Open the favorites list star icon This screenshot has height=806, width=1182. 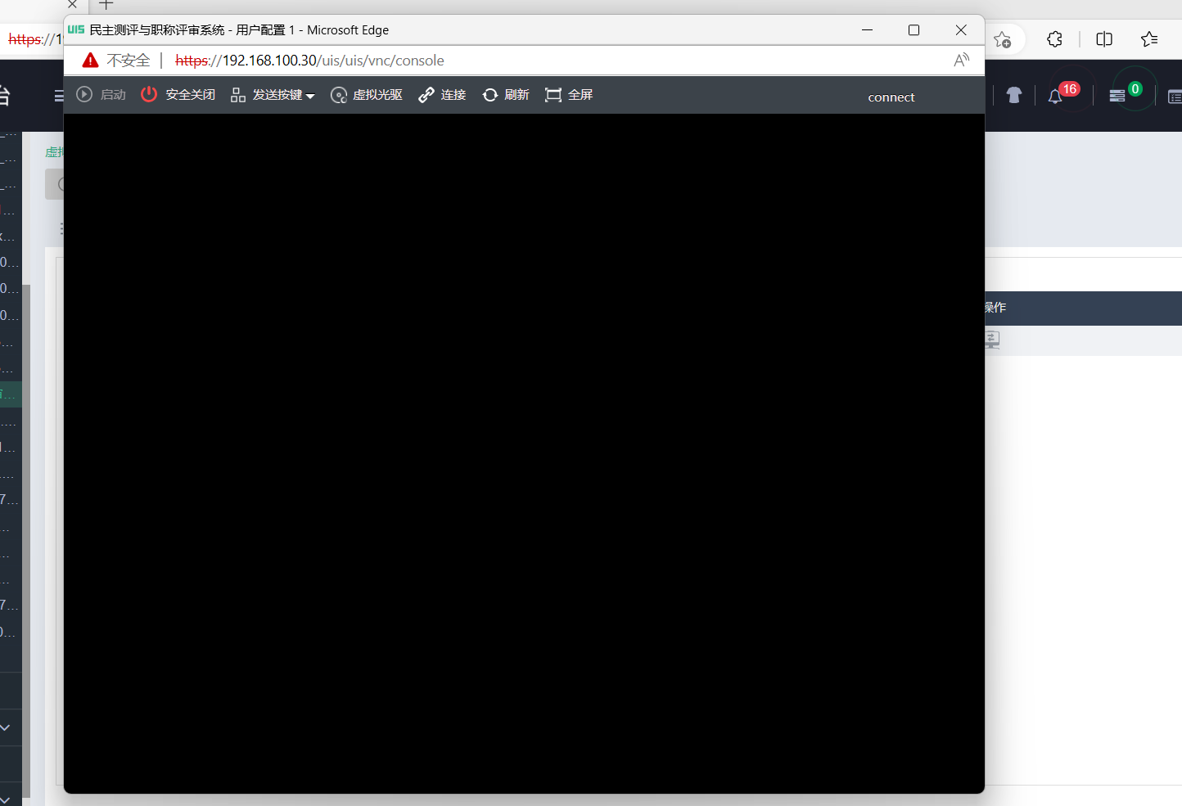[1149, 39]
